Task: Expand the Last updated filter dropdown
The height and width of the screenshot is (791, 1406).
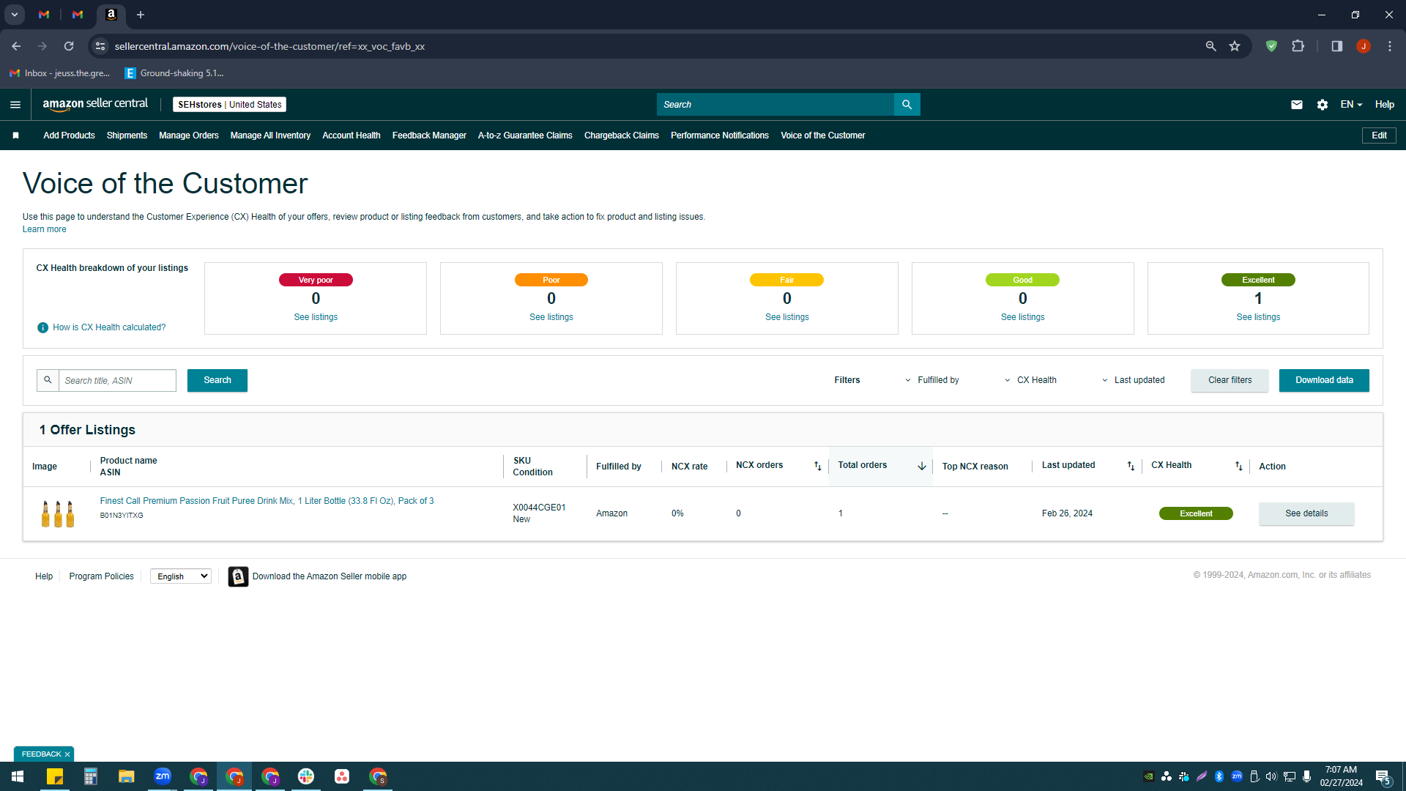Action: pos(1133,380)
